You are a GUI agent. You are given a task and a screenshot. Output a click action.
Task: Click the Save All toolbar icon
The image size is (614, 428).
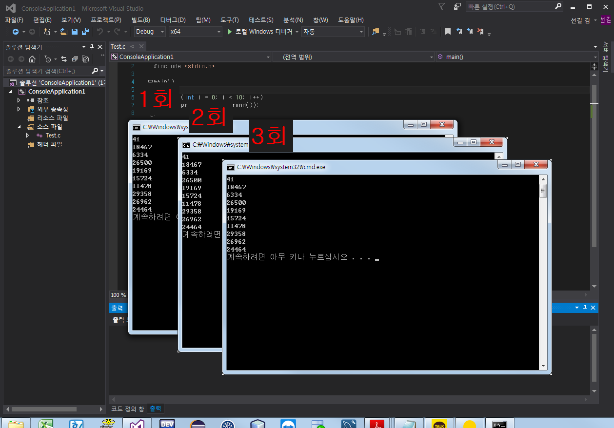[85, 32]
